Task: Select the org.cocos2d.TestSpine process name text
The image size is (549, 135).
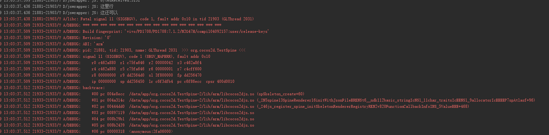Action: point(213,50)
